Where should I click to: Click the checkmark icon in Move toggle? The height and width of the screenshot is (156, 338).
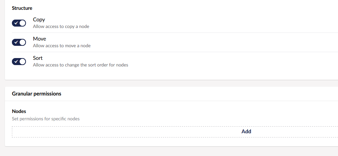(16, 42)
